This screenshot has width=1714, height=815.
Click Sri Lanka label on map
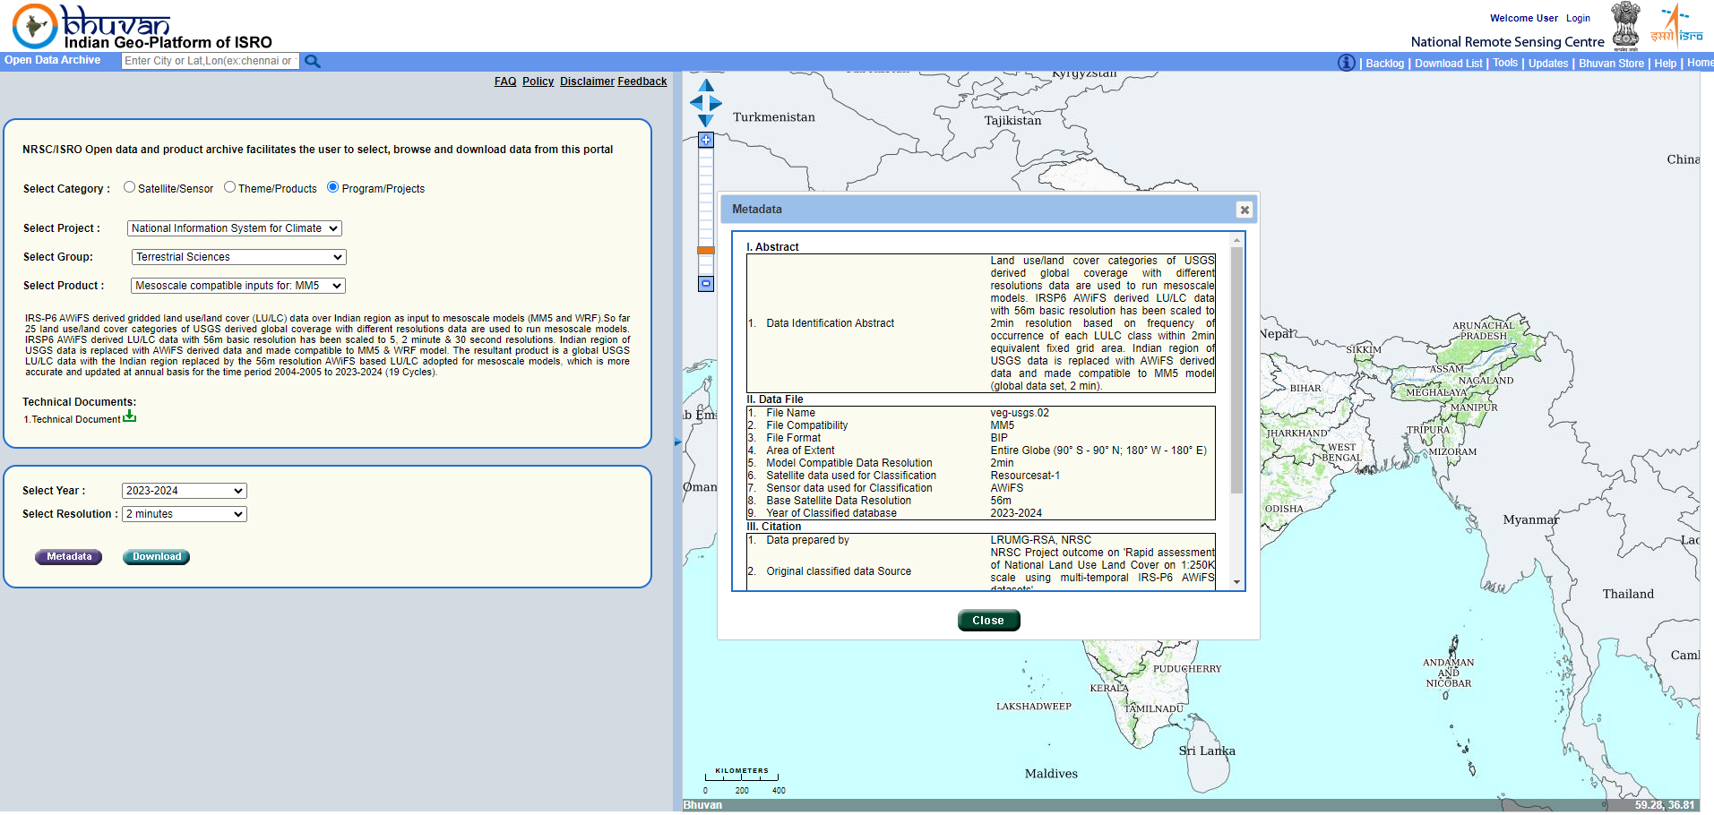(x=1206, y=751)
